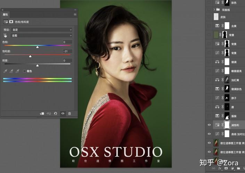Screen dimensions: 245x173
Task: Click the lightness 明度 slider handle
Action: click(38, 66)
